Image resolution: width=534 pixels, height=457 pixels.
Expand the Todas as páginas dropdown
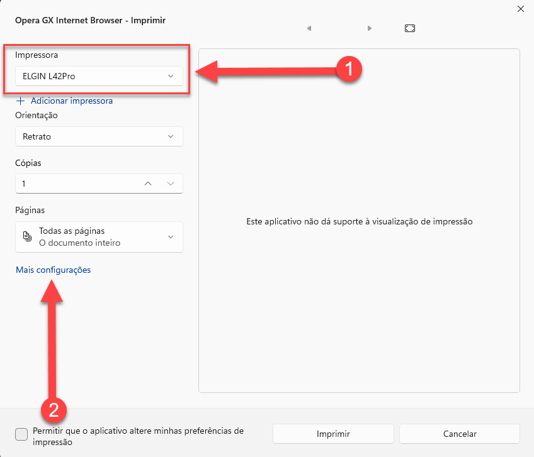tap(99, 237)
